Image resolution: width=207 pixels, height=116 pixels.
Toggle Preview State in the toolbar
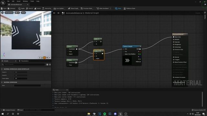86,8
